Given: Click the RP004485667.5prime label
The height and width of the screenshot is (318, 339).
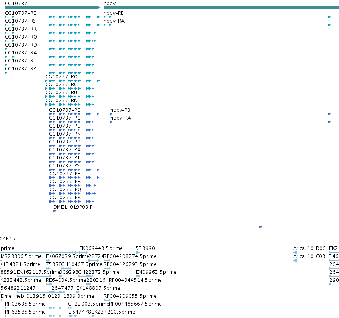Looking at the screenshot, I should pos(135,304).
